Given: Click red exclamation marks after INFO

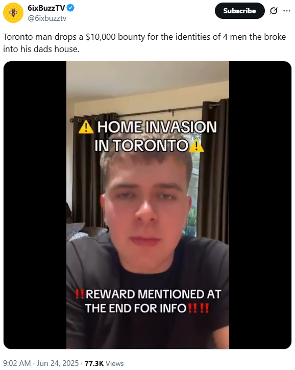Looking at the screenshot, I should click(x=199, y=308).
